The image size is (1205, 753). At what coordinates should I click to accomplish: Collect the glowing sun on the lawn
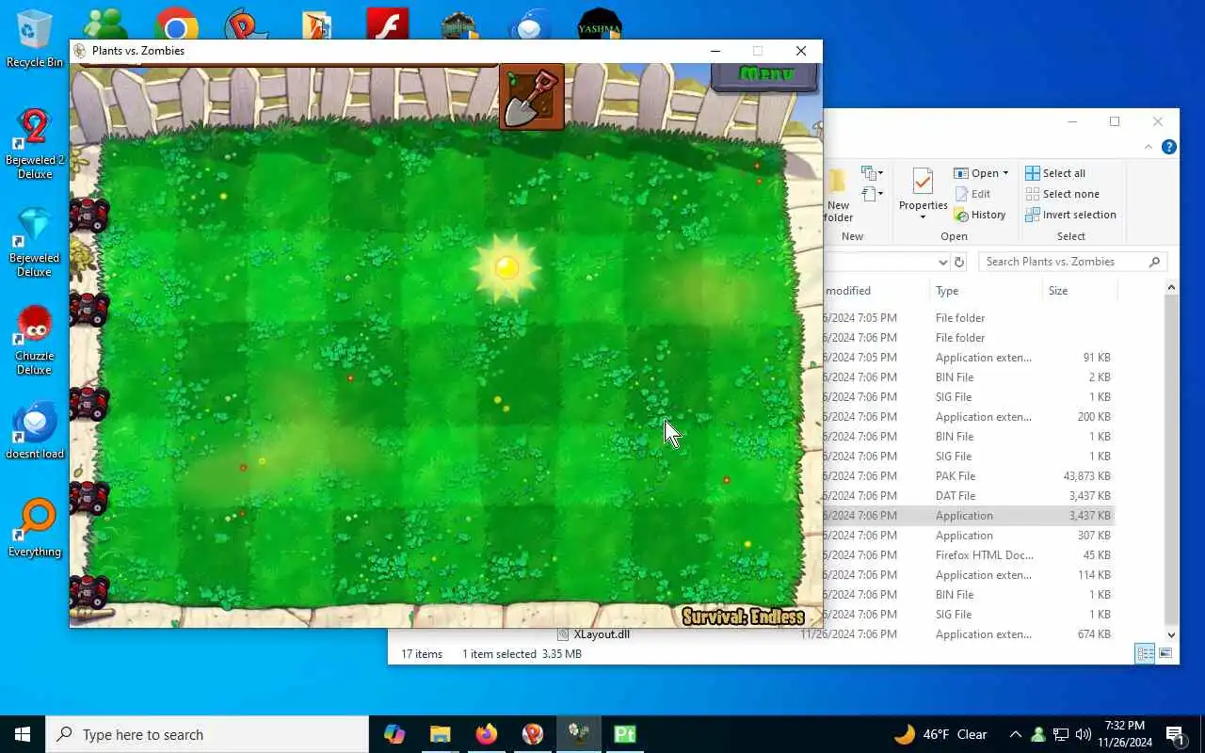pos(506,267)
